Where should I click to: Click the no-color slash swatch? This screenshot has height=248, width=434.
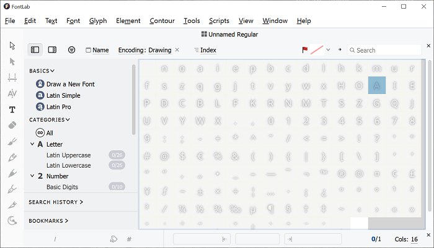pyautogui.click(x=317, y=49)
